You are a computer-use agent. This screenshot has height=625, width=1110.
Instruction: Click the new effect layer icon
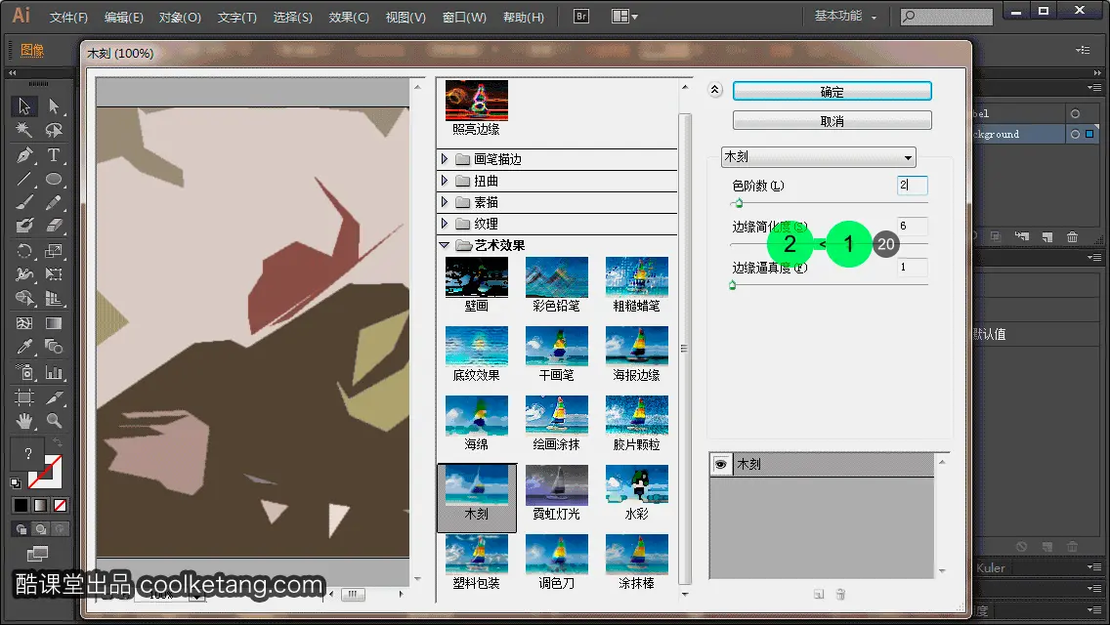tap(819, 595)
